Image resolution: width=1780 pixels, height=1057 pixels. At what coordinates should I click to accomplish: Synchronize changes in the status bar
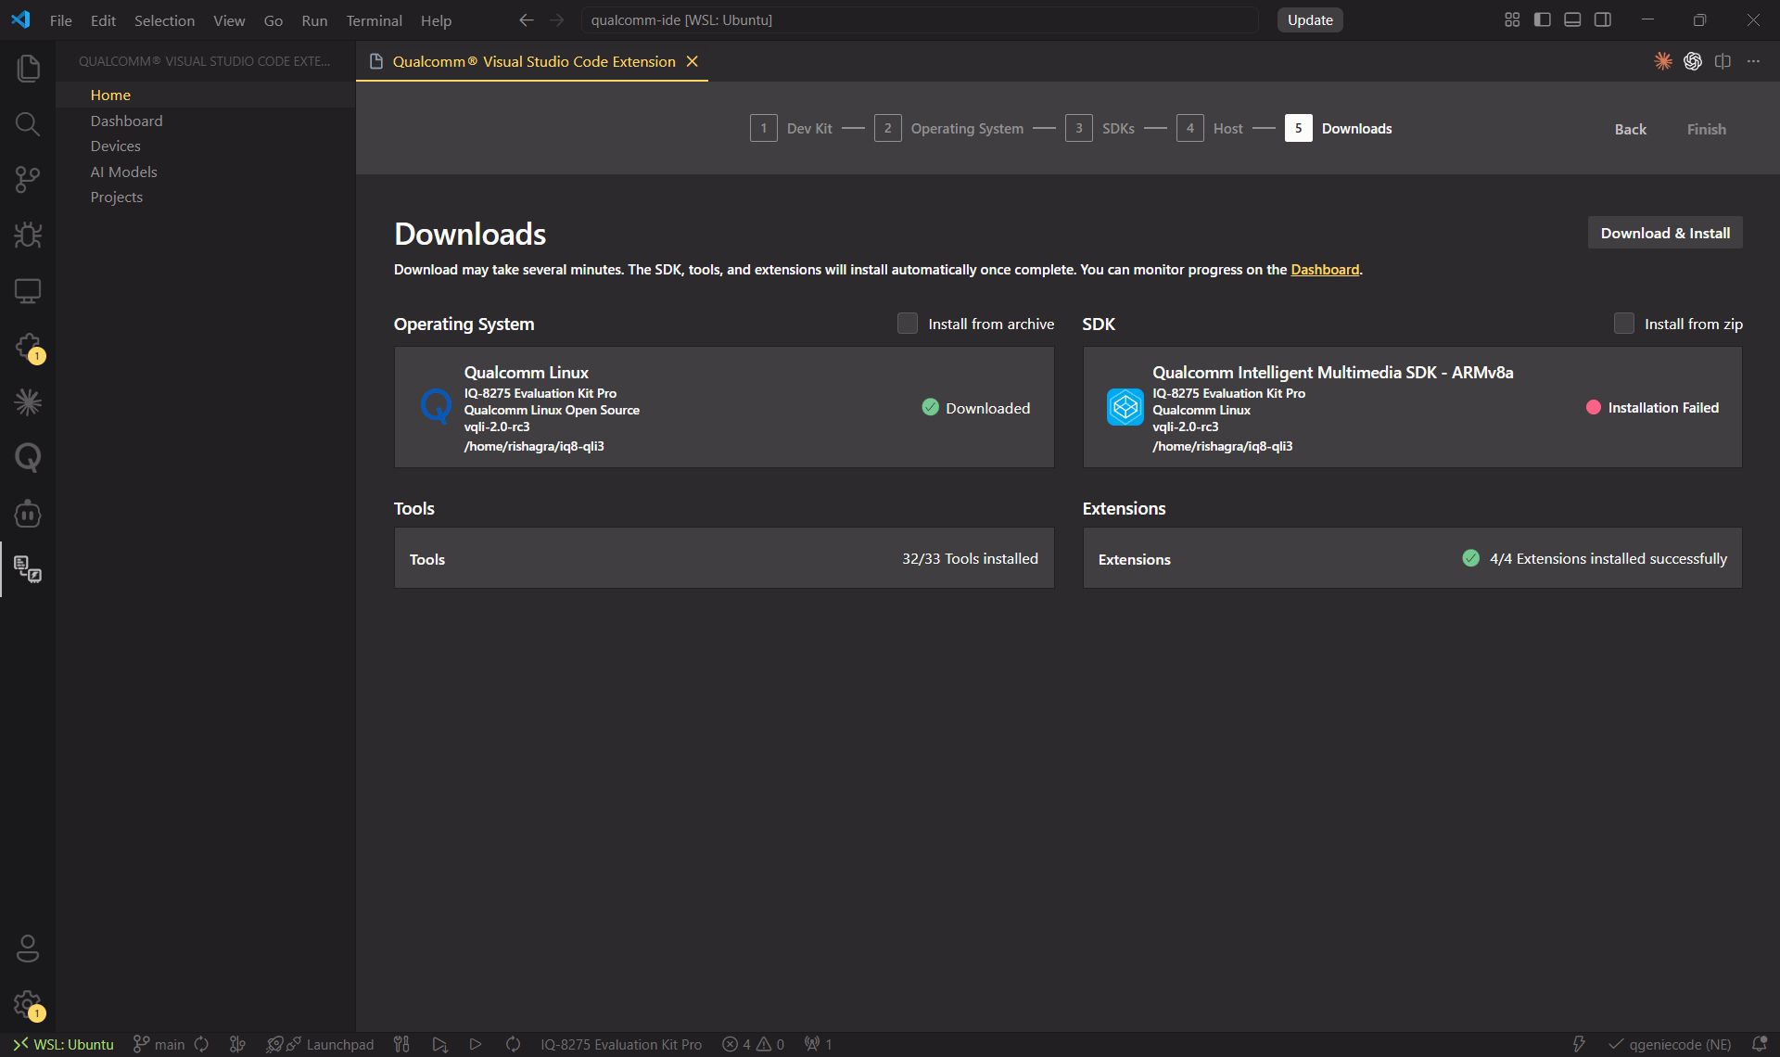pyautogui.click(x=201, y=1044)
